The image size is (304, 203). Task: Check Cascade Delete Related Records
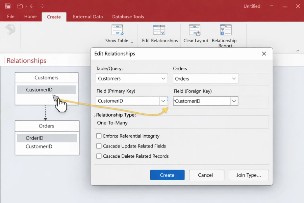click(99, 156)
